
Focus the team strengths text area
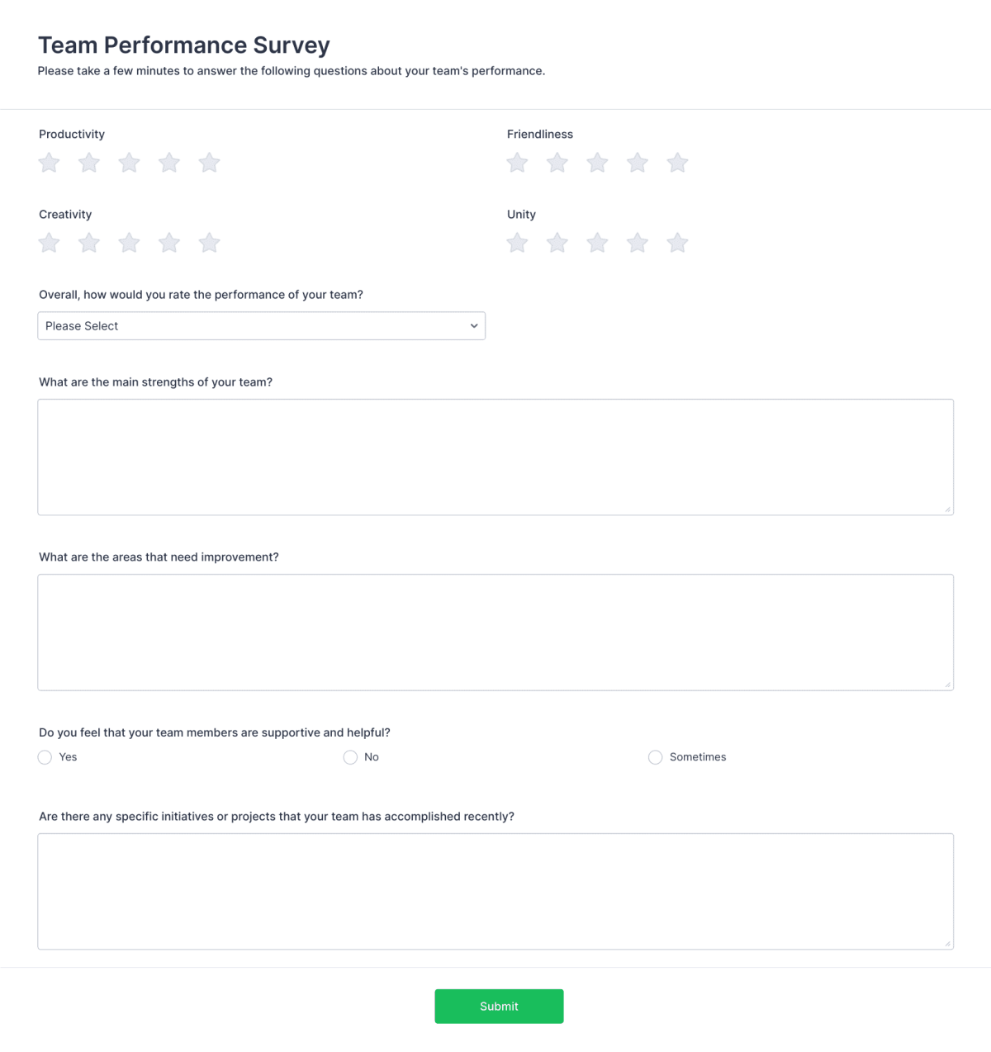pyautogui.click(x=495, y=456)
